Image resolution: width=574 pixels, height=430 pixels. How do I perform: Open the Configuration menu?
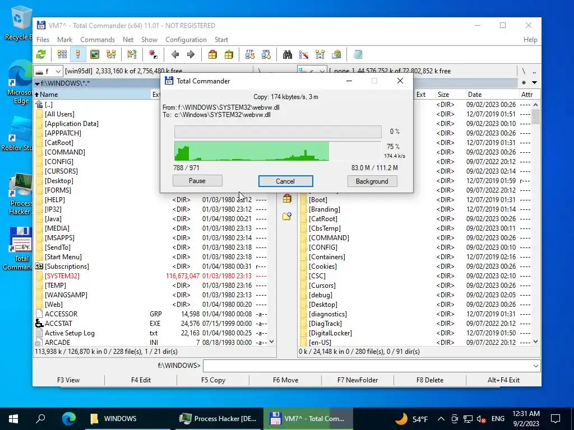point(186,40)
